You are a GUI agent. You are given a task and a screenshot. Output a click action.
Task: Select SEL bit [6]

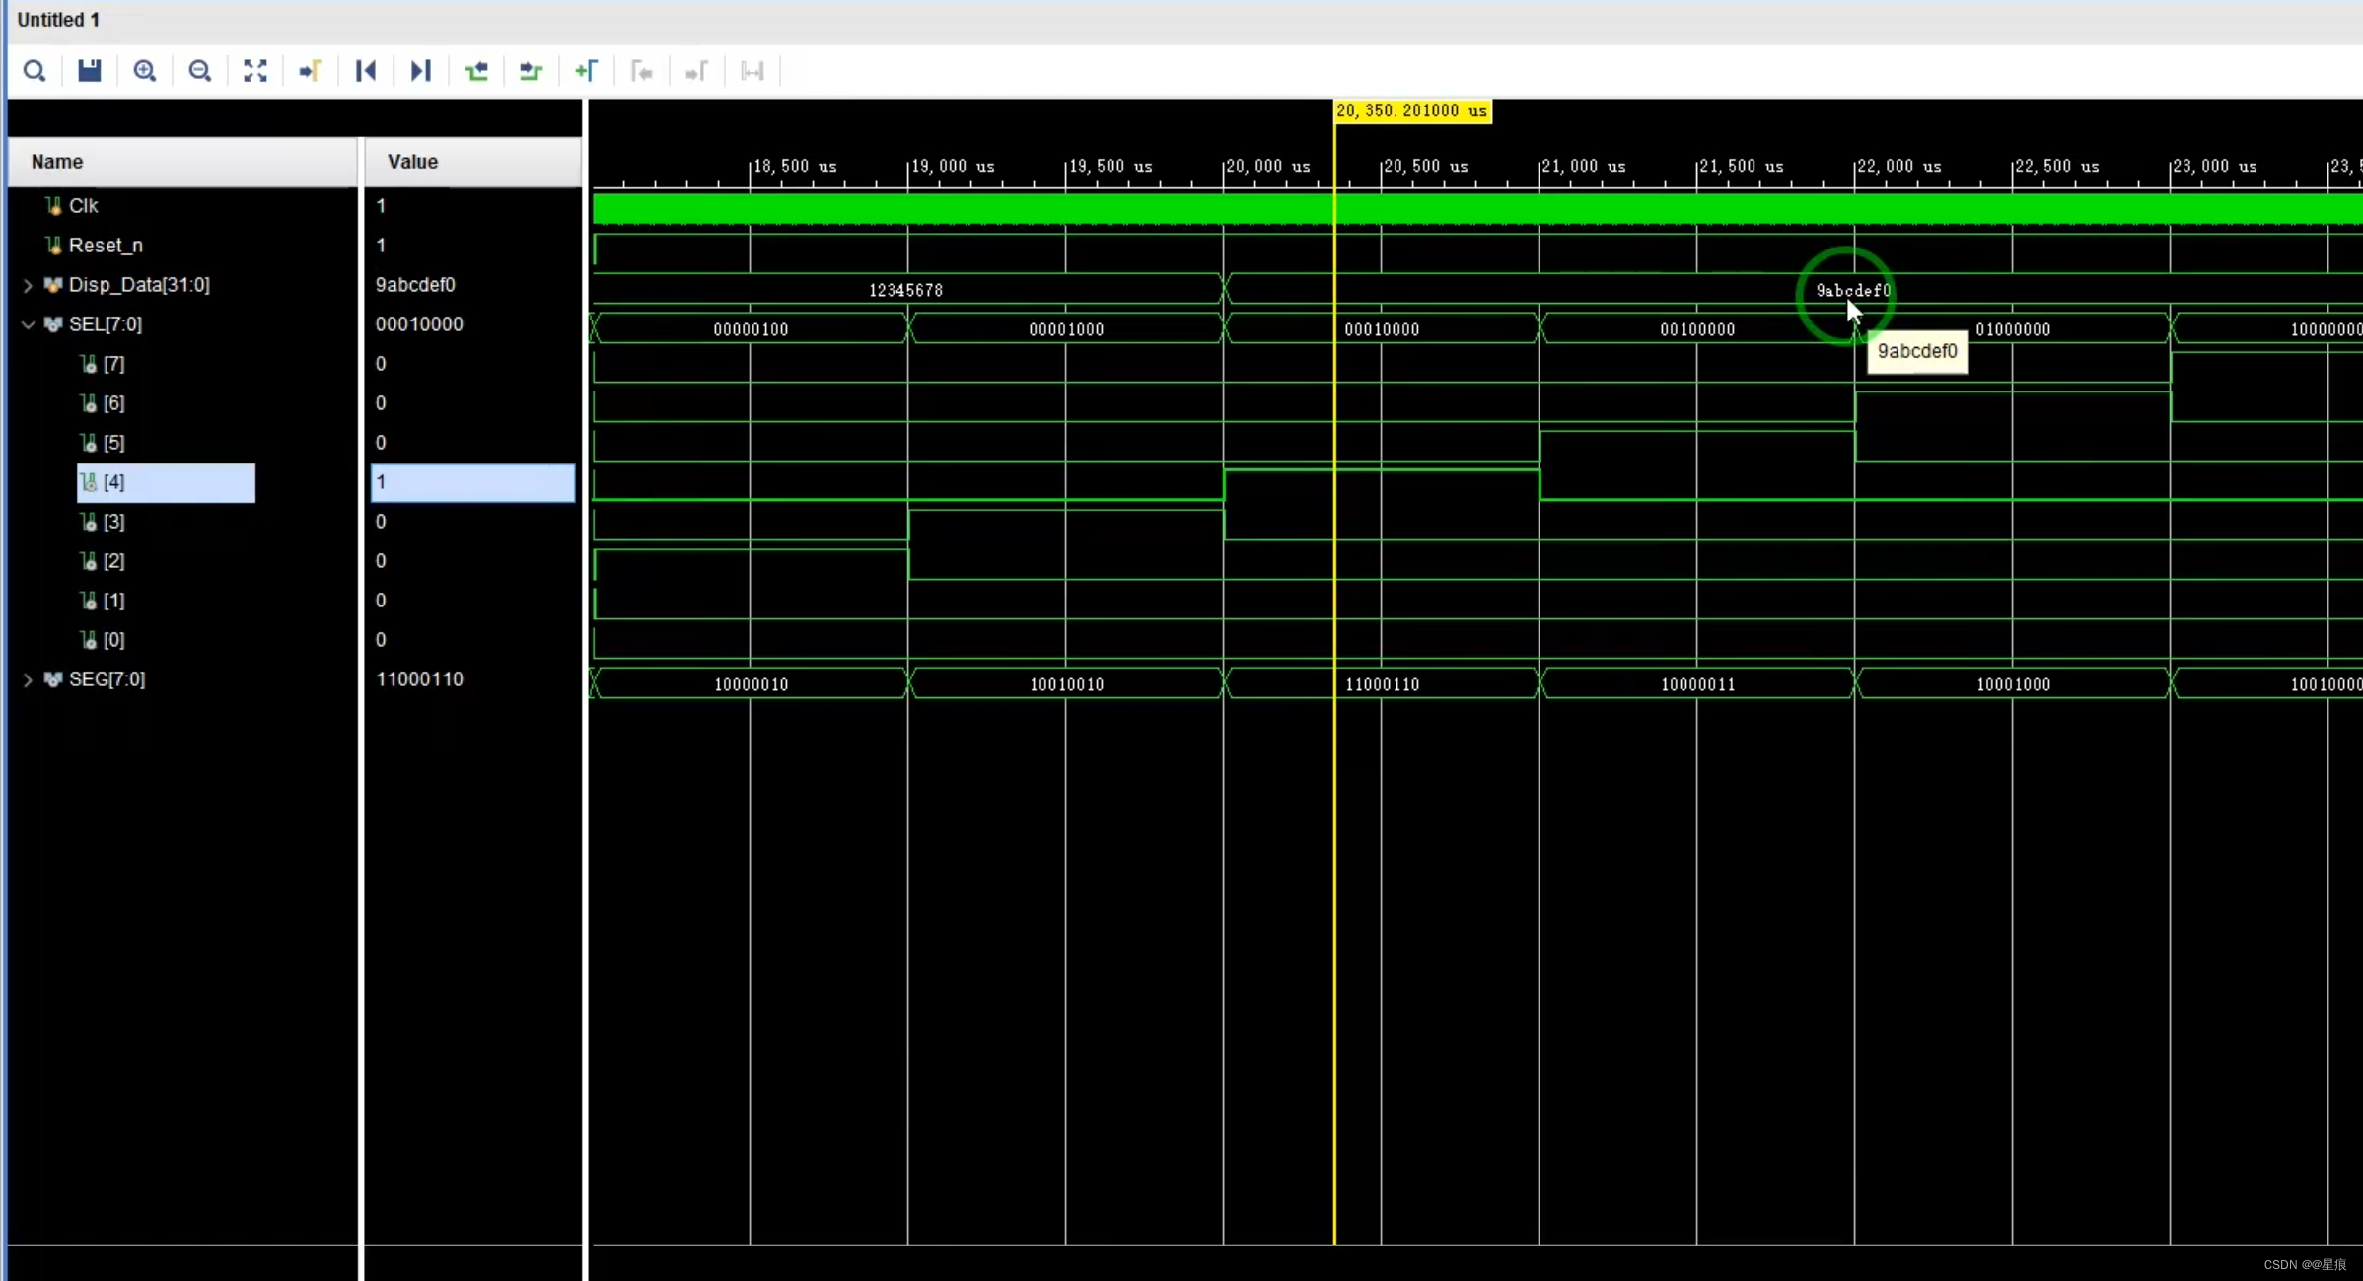point(113,403)
